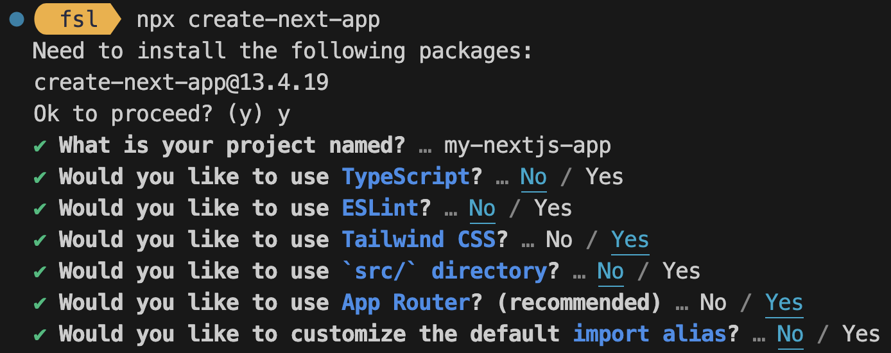Click the npx create-next-app command text
The width and height of the screenshot is (891, 353).
click(258, 20)
